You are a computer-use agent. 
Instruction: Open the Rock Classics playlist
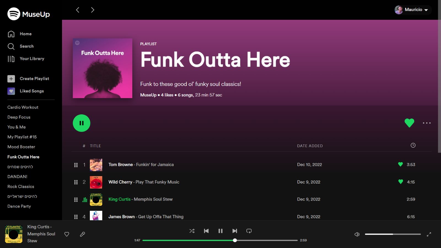(21, 187)
